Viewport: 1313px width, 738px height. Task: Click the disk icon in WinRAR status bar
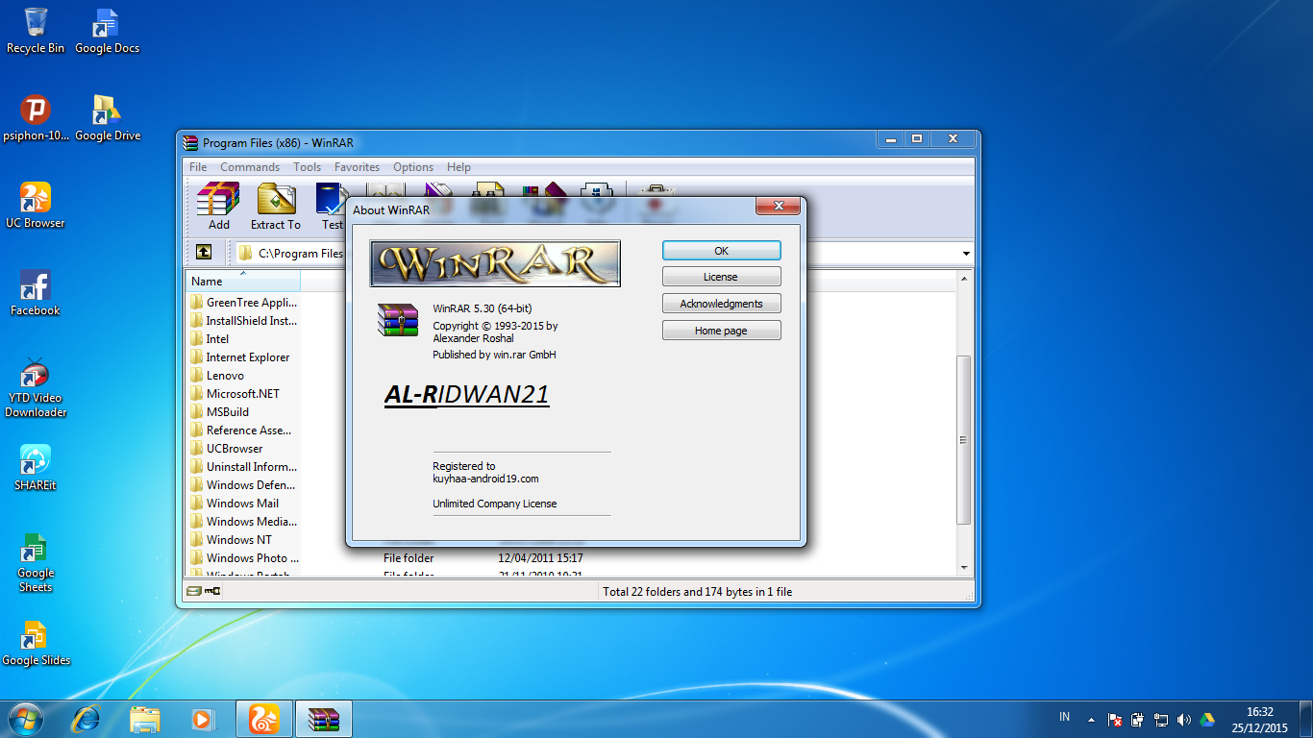[x=194, y=591]
